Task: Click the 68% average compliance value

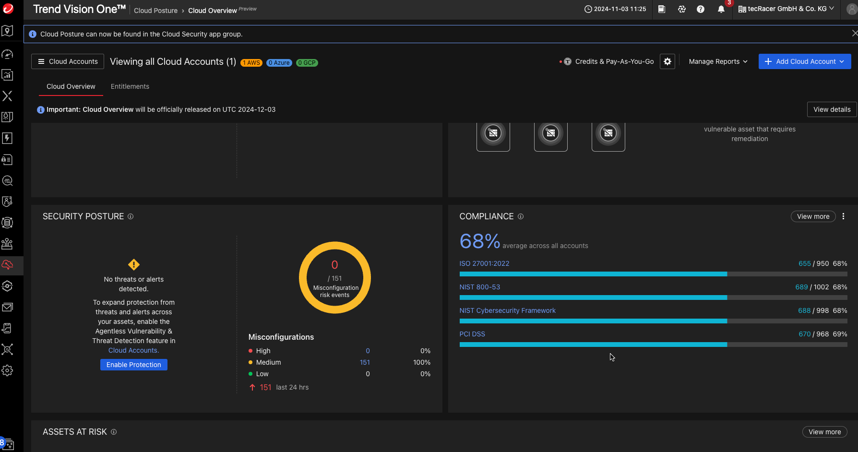Action: point(480,241)
